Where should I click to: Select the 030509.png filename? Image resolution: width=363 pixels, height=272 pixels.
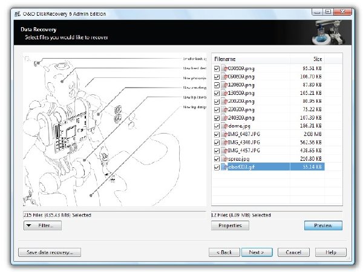241,68
